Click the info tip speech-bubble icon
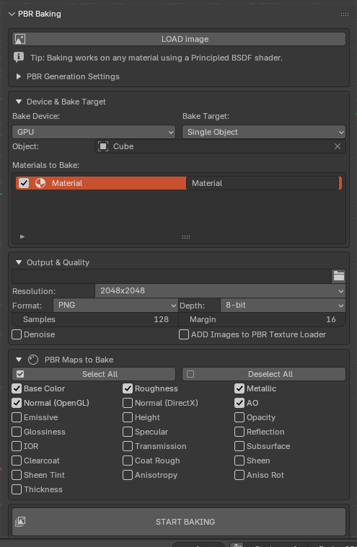 (19, 57)
